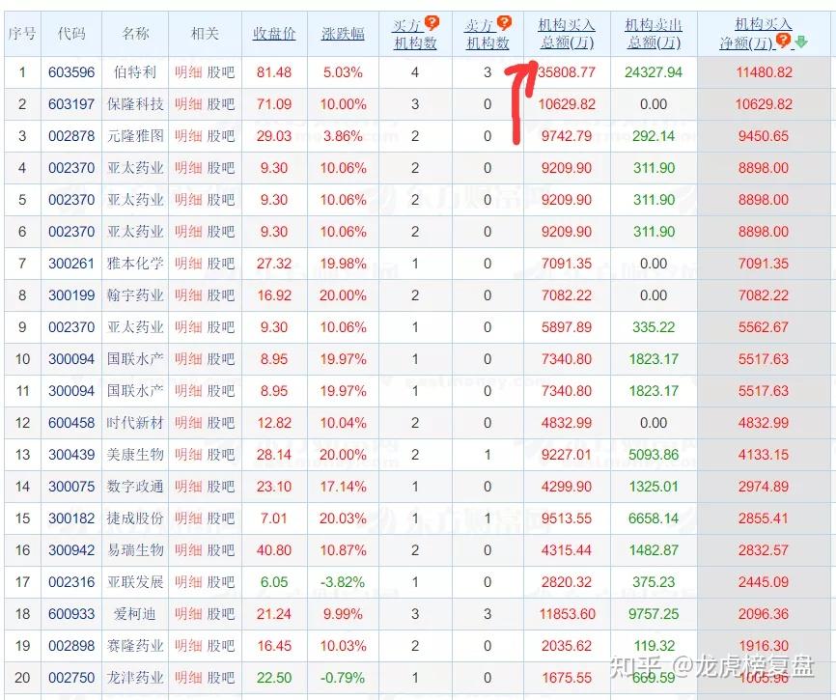The width and height of the screenshot is (836, 700).
Task: Sort table by 收盘价 column
Action: coord(274,34)
